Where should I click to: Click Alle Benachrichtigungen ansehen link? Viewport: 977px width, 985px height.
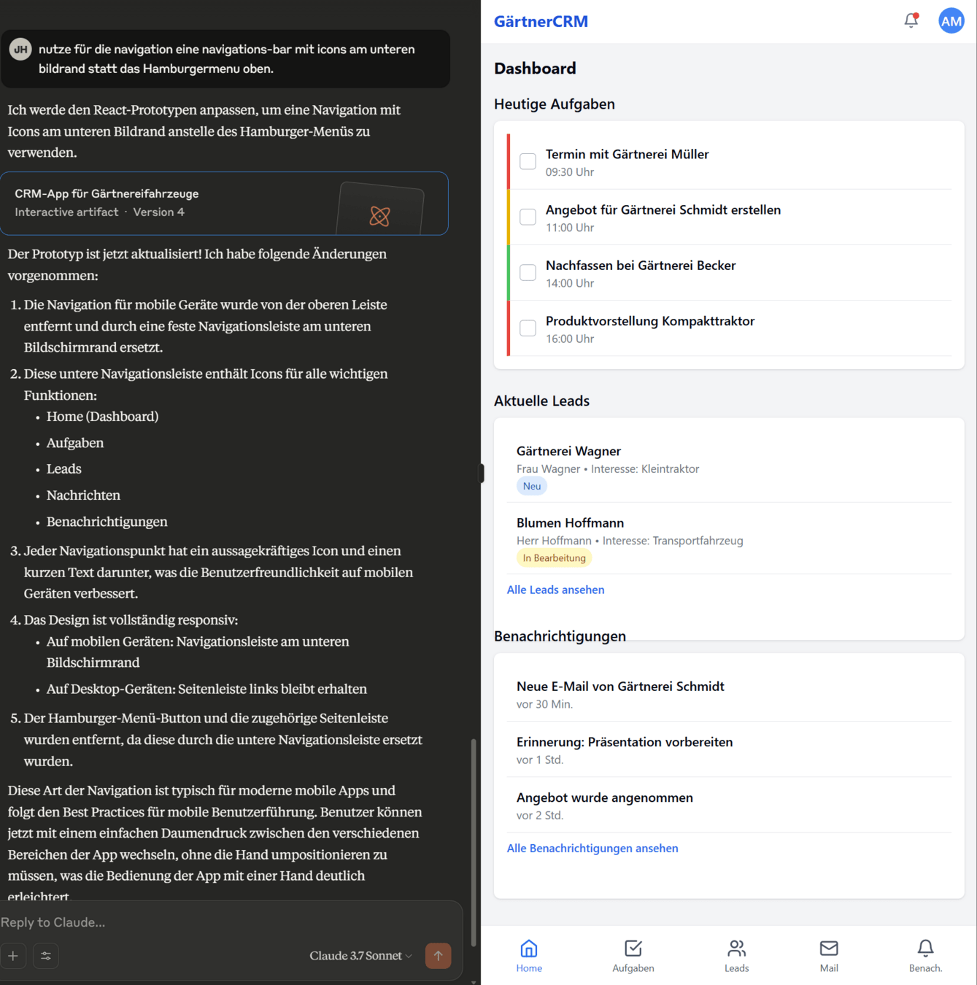click(x=592, y=848)
